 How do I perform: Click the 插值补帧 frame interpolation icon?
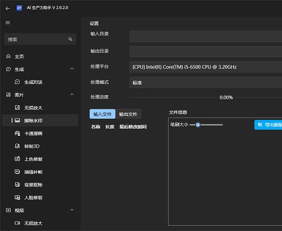tap(17, 172)
